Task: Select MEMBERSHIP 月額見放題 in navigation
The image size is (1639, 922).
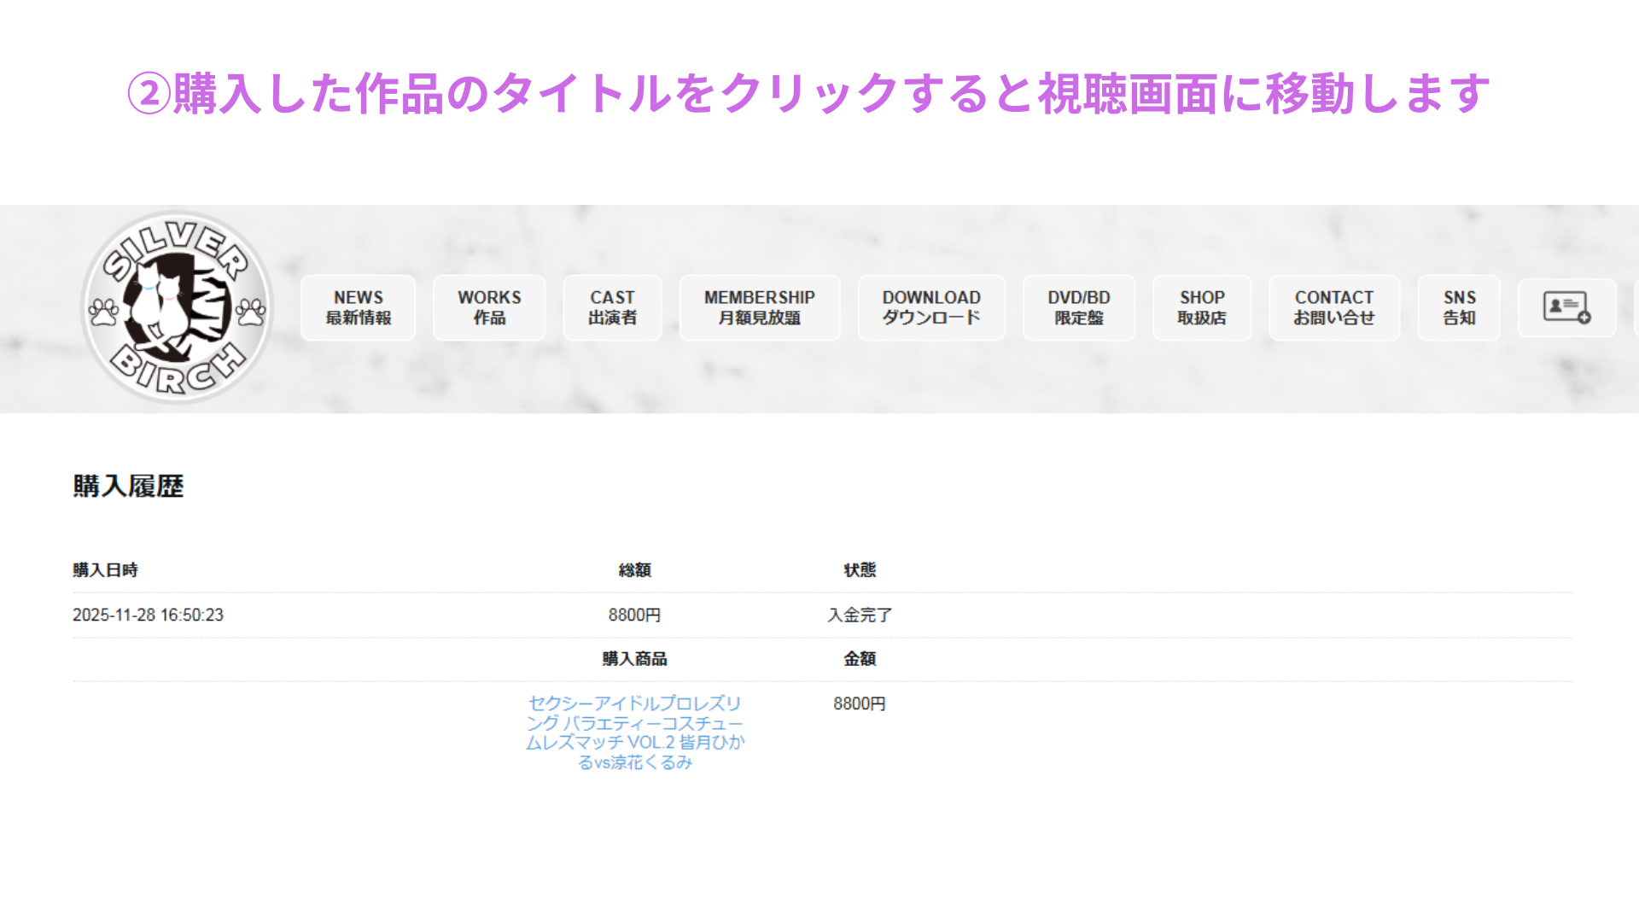Action: point(759,307)
